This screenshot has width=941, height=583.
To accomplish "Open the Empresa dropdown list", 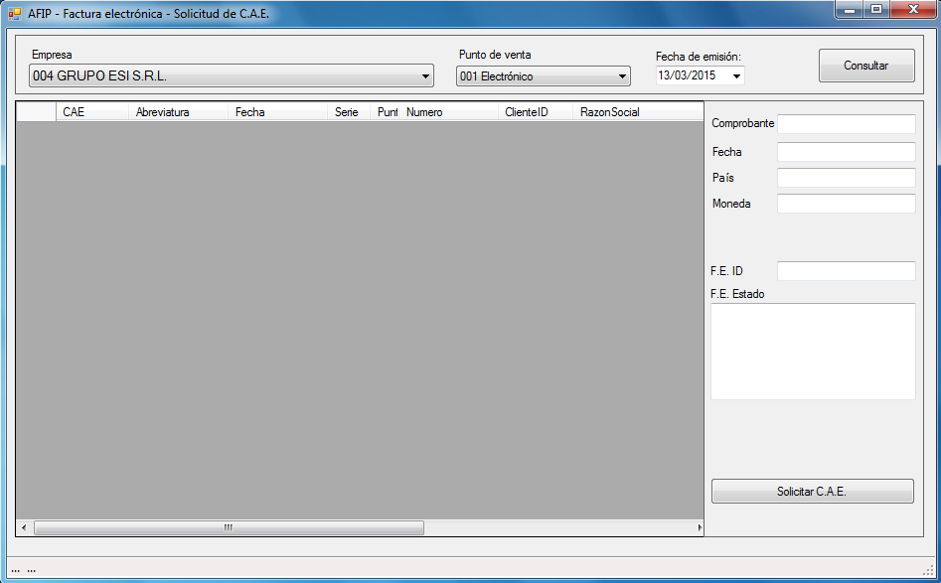I will pyautogui.click(x=426, y=76).
